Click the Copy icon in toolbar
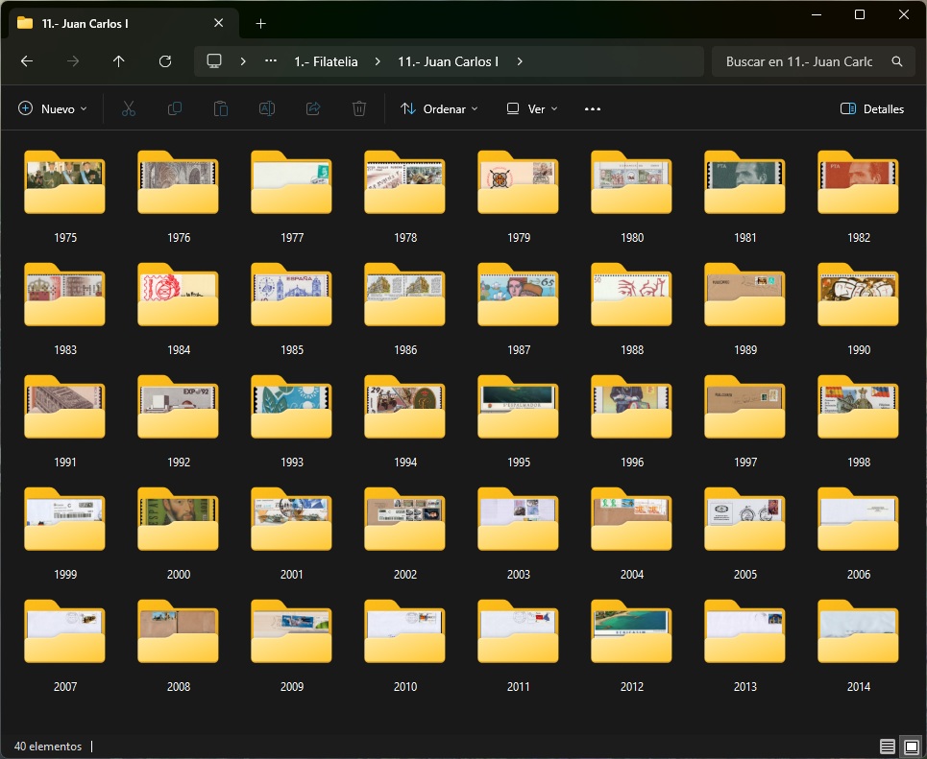Viewport: 927px width, 759px height. point(175,109)
